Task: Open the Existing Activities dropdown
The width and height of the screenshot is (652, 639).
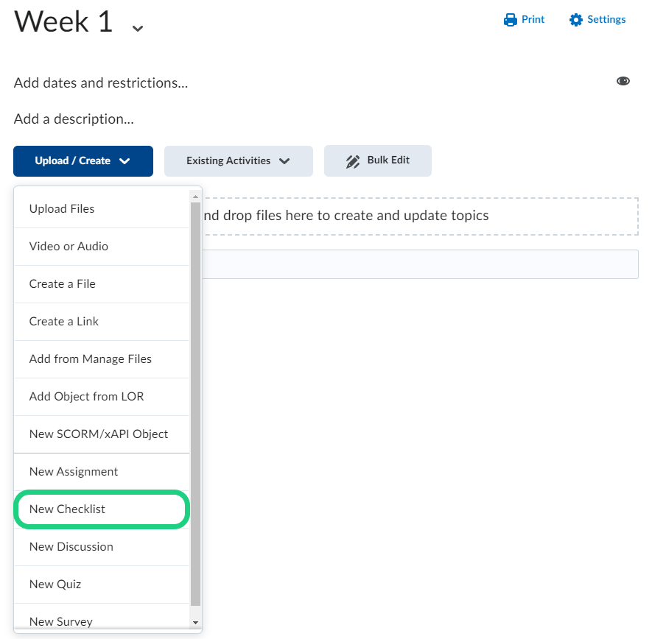Action: (238, 161)
